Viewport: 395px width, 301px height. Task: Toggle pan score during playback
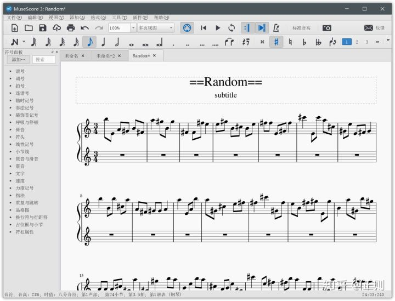pyautogui.click(x=262, y=28)
